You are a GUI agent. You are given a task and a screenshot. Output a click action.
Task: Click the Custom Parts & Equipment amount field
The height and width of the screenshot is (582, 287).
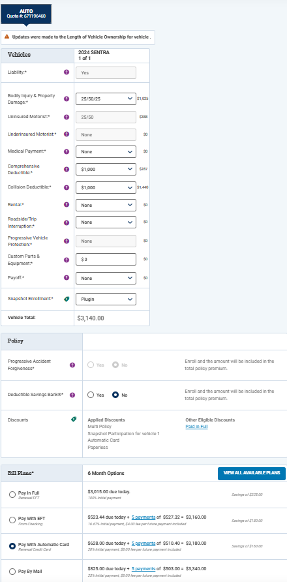106,260
